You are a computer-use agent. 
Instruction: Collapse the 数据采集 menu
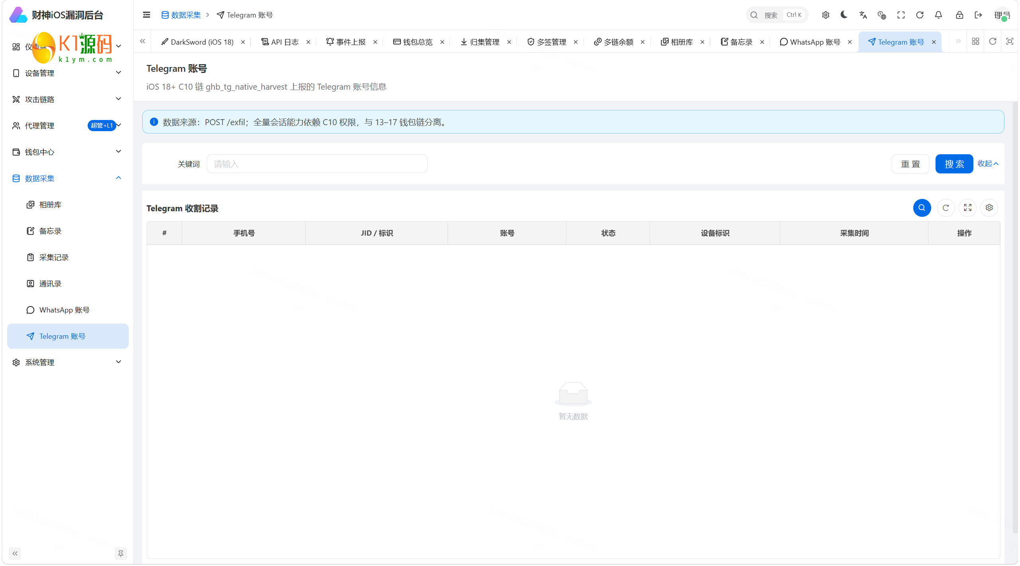[67, 178]
